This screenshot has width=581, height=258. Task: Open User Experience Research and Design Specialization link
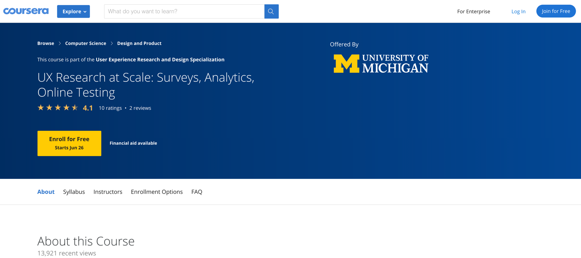[x=160, y=60]
